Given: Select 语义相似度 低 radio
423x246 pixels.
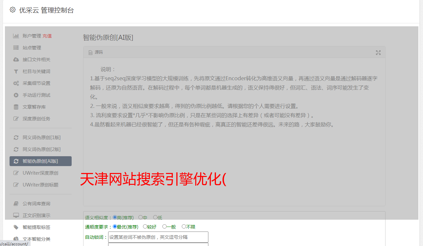Looking at the screenshot, I should [155, 217].
